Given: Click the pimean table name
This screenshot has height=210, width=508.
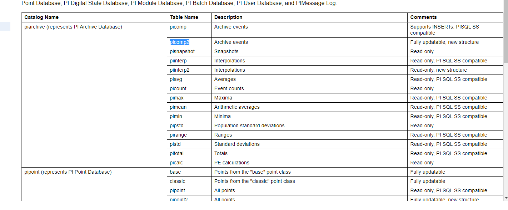Looking at the screenshot, I should coord(178,107).
